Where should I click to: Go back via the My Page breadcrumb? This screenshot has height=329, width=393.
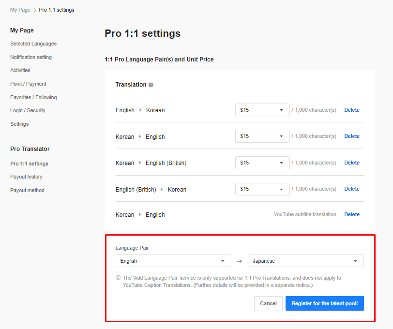pyautogui.click(x=20, y=10)
